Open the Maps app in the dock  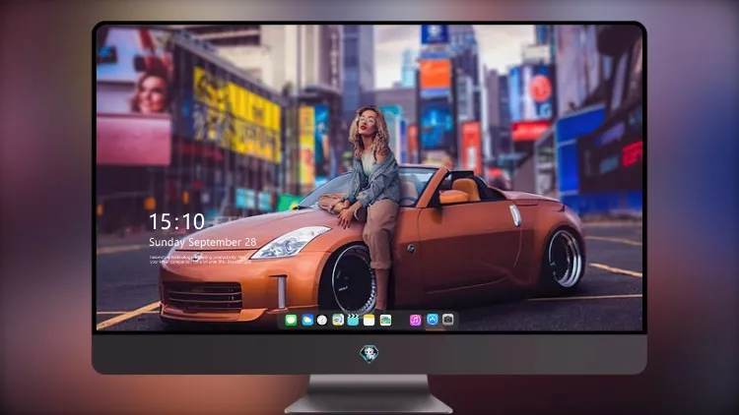(338, 320)
